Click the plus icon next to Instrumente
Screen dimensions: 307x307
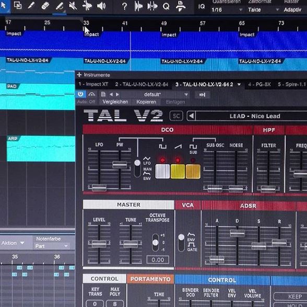[79, 75]
